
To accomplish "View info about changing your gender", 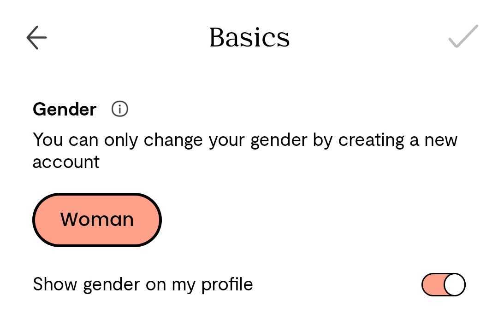I will click(x=119, y=109).
